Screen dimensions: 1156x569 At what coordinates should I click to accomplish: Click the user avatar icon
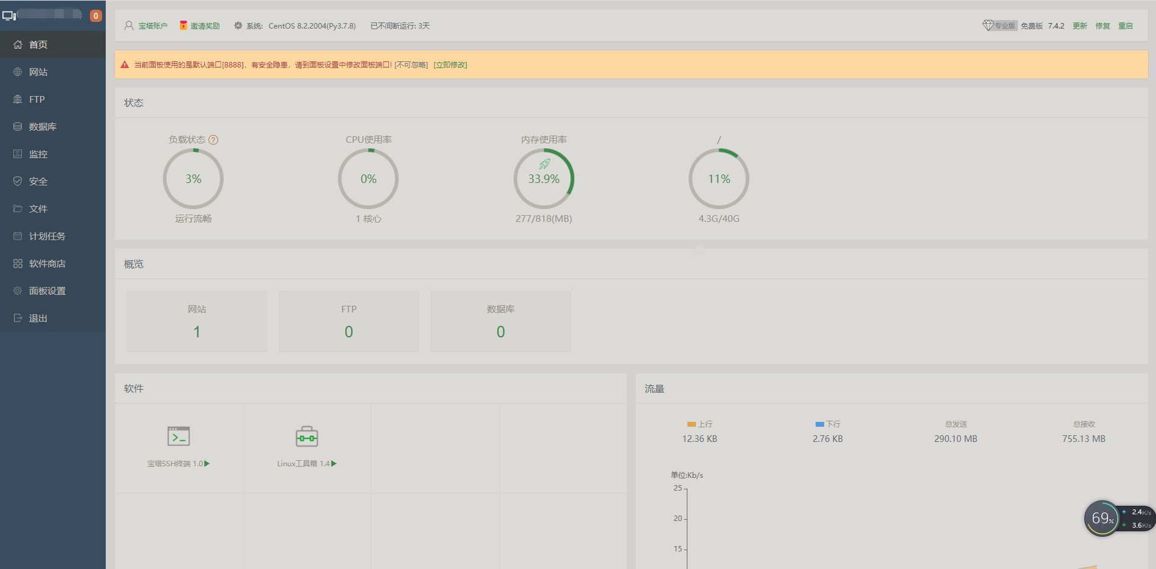(x=129, y=26)
